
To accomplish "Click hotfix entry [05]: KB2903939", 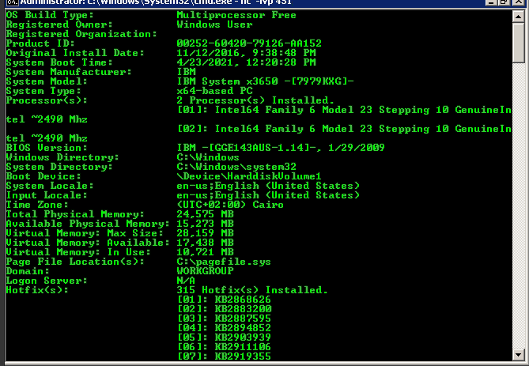I will point(224,337).
